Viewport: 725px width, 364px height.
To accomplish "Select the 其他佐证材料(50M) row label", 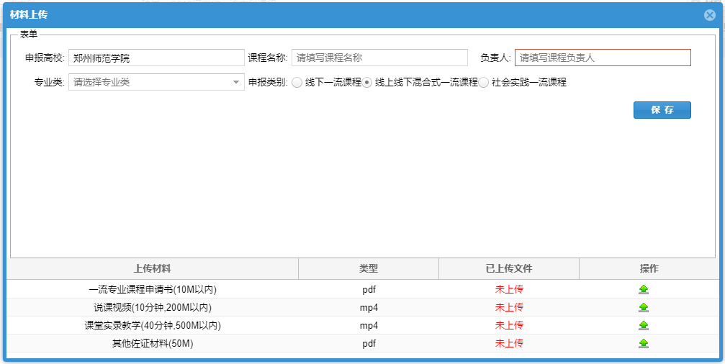I will point(153,344).
